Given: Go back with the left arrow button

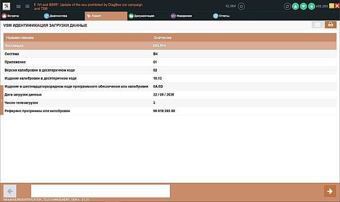Looking at the screenshot, I should coord(10,191).
